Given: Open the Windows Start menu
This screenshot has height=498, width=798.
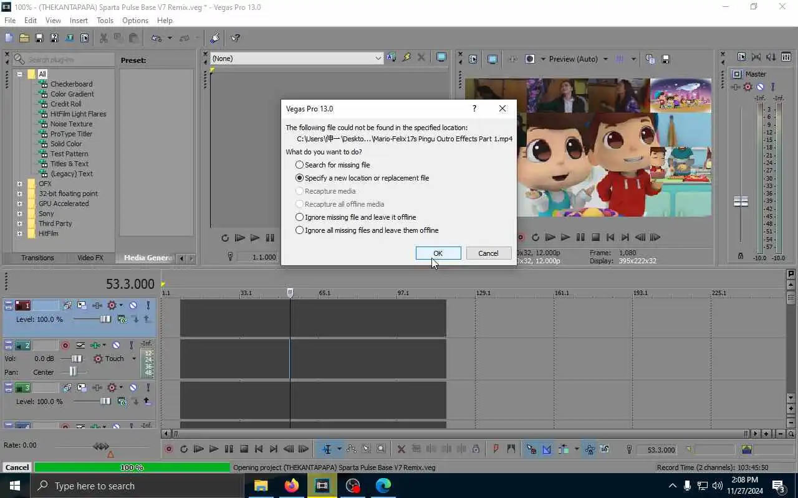Looking at the screenshot, I should (x=15, y=486).
